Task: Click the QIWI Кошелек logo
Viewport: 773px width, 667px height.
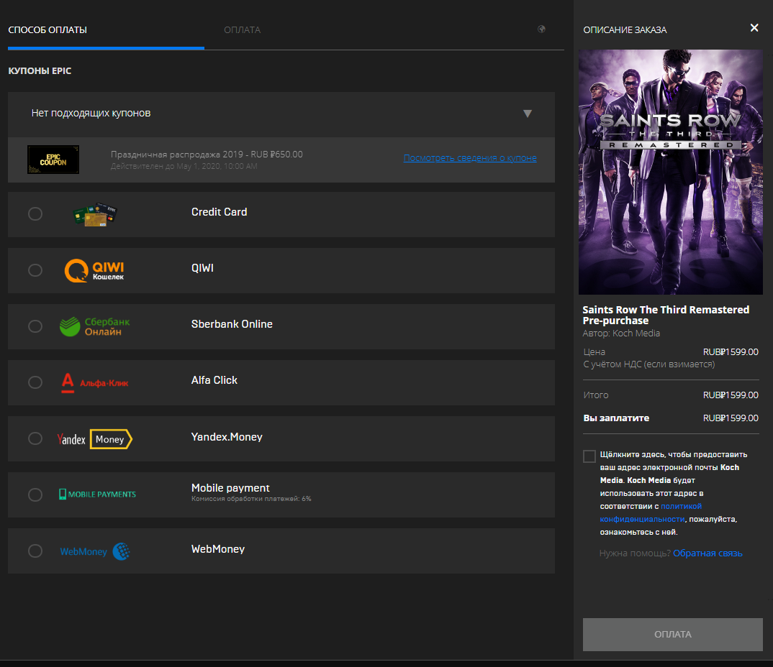Action: pos(94,270)
